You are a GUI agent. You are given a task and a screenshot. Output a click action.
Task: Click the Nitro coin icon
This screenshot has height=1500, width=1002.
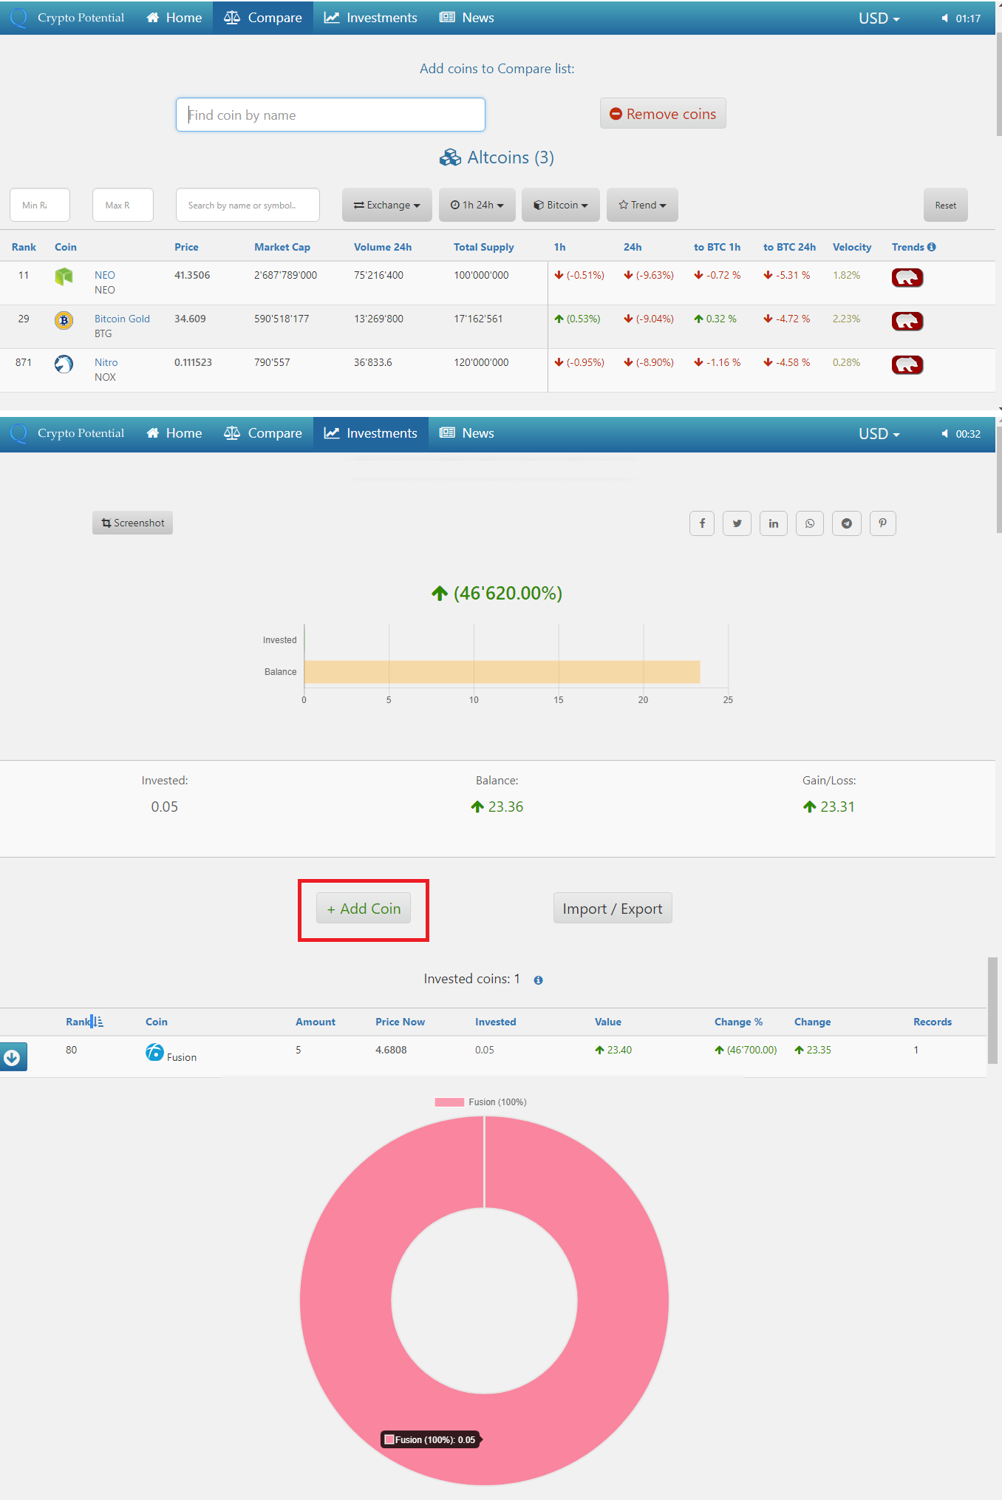tap(64, 364)
